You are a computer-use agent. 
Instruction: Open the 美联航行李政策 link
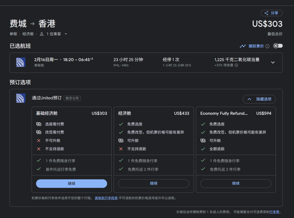(x=106, y=198)
